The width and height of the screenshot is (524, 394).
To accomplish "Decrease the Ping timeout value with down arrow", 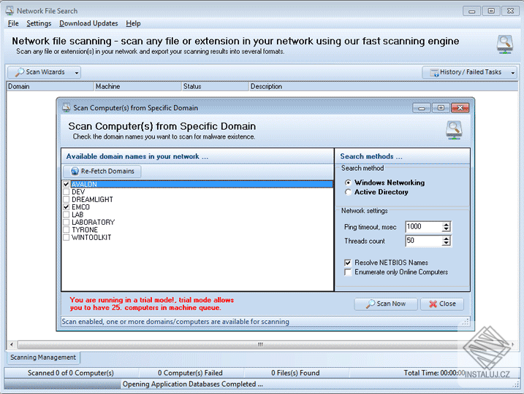I will pyautogui.click(x=446, y=230).
